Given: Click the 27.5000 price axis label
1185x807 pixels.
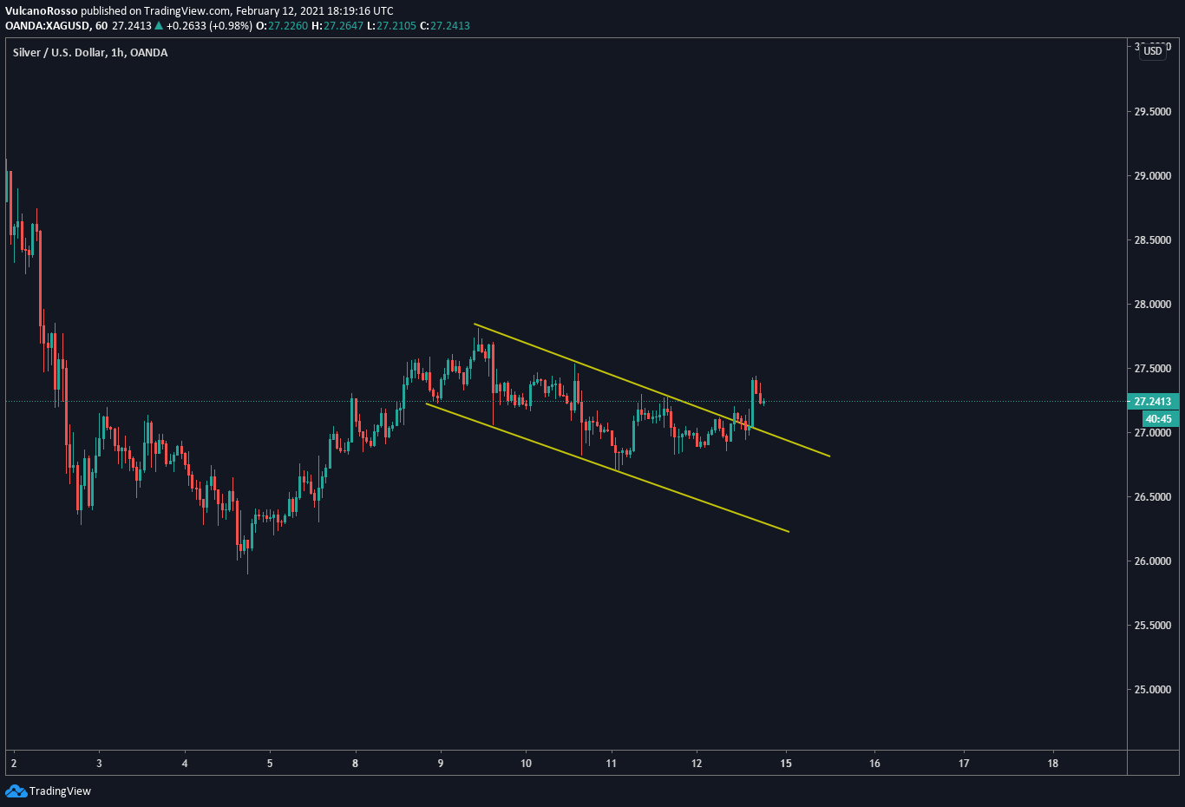Looking at the screenshot, I should coord(1153,369).
